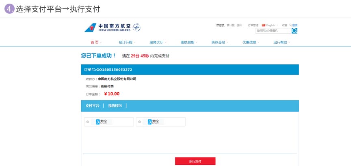The image size is (351, 166).
Task: Expand the 服务大厅 menu
Action: tap(157, 42)
